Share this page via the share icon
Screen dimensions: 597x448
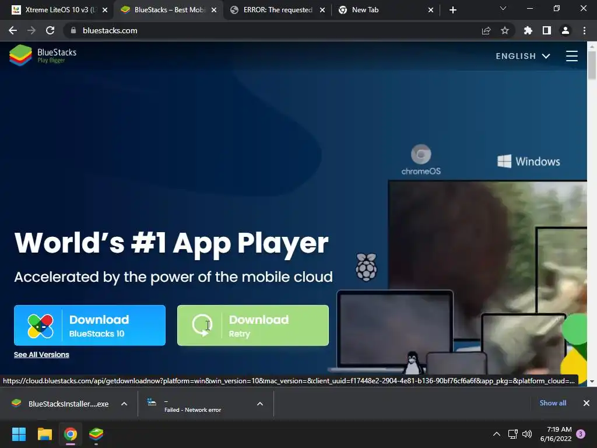(486, 30)
